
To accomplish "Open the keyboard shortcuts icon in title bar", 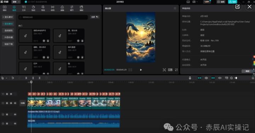I will click(x=188, y=2).
